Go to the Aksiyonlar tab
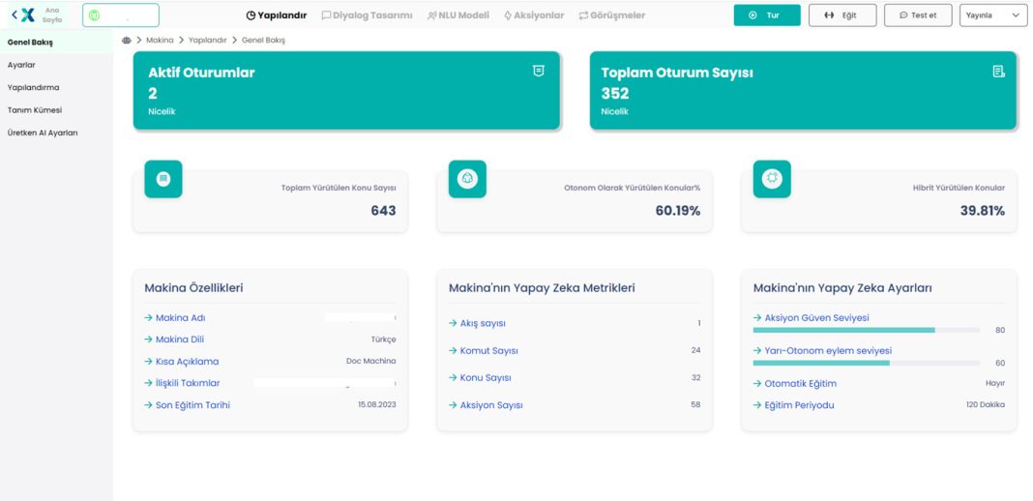 pyautogui.click(x=534, y=15)
